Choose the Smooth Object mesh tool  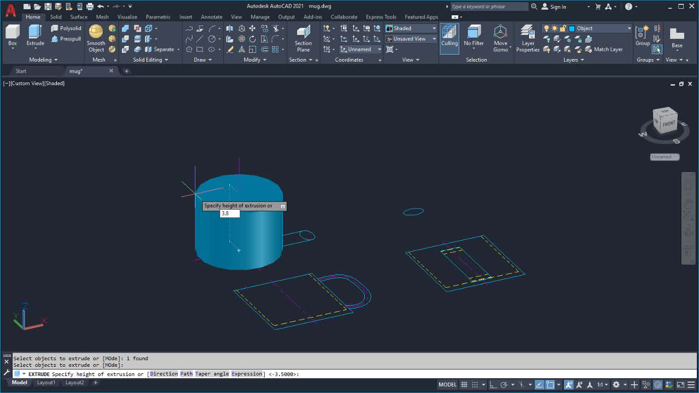pyautogui.click(x=96, y=38)
